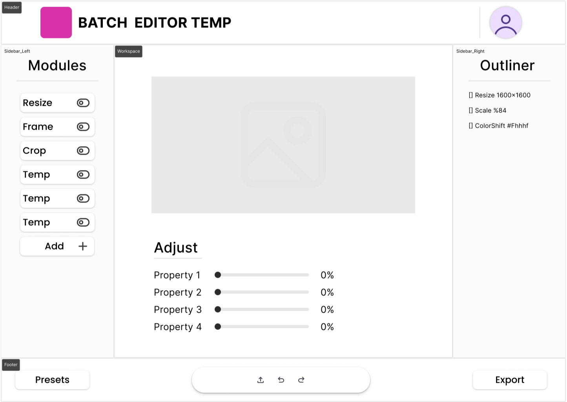Screen dimensions: 567x402
Task: Click the Export button
Action: pyautogui.click(x=510, y=380)
